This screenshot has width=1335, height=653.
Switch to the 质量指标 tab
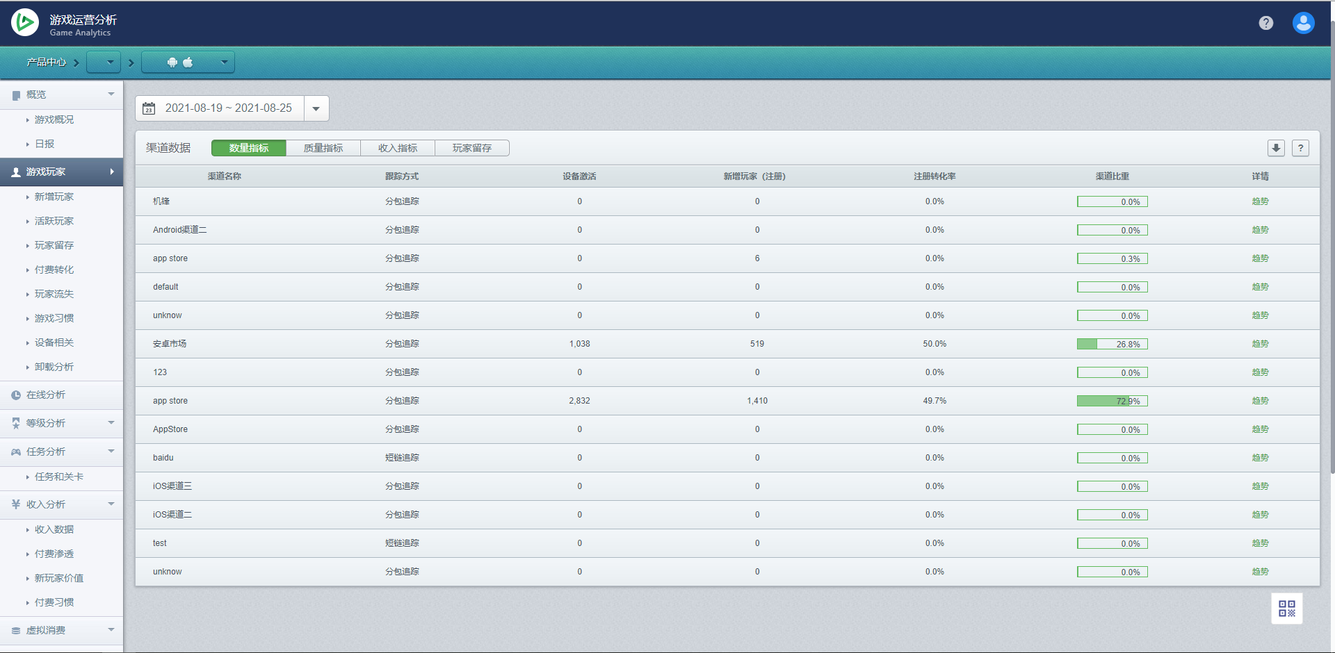click(323, 148)
